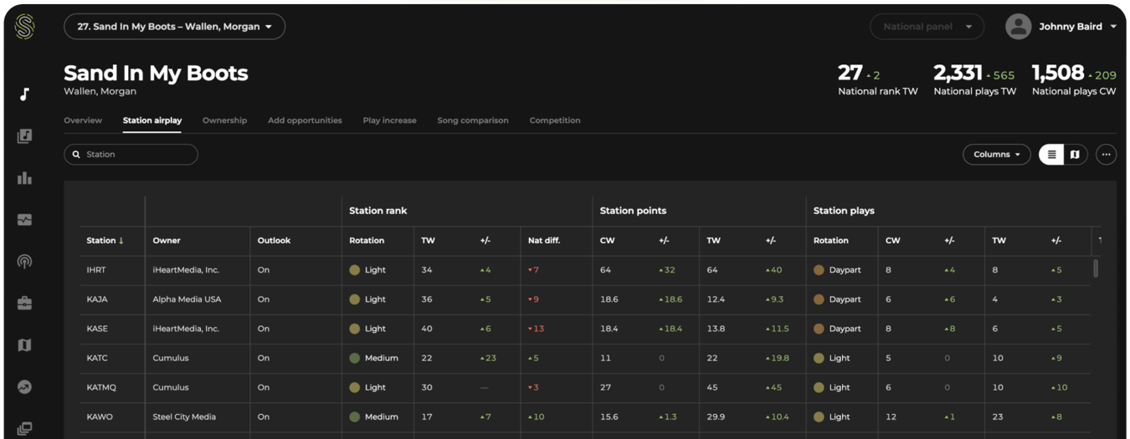The height and width of the screenshot is (439, 1130).
Task: Click the Medium rotation label for KAWO
Action: 382,416
